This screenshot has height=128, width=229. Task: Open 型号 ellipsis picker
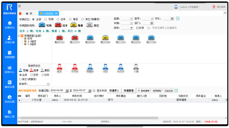(152, 18)
